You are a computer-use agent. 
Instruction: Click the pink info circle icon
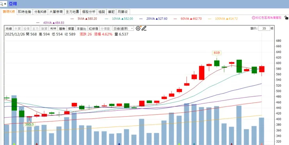[x=253, y=18]
